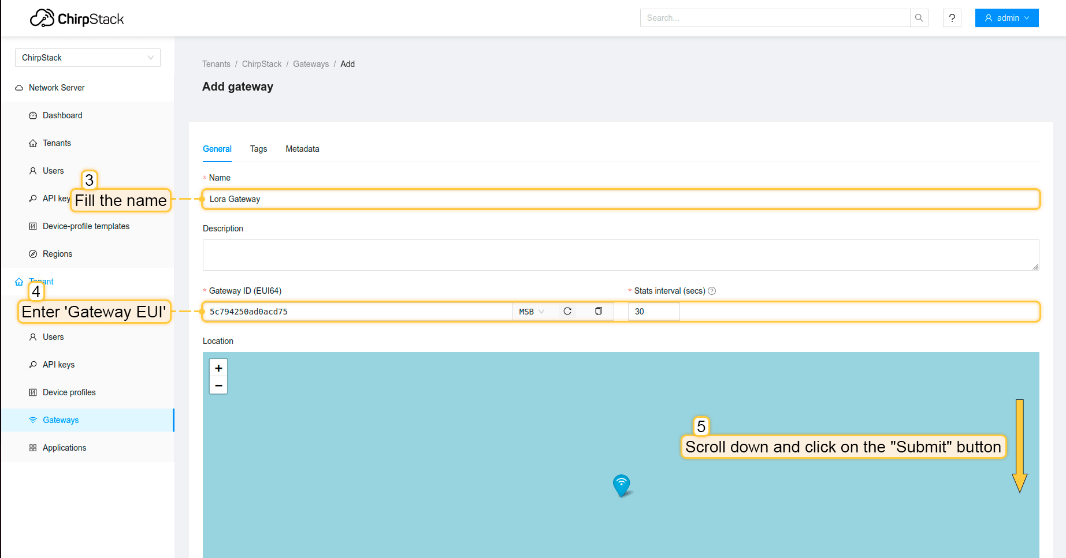
Task: Zoom in on the location map
Action: tap(218, 368)
